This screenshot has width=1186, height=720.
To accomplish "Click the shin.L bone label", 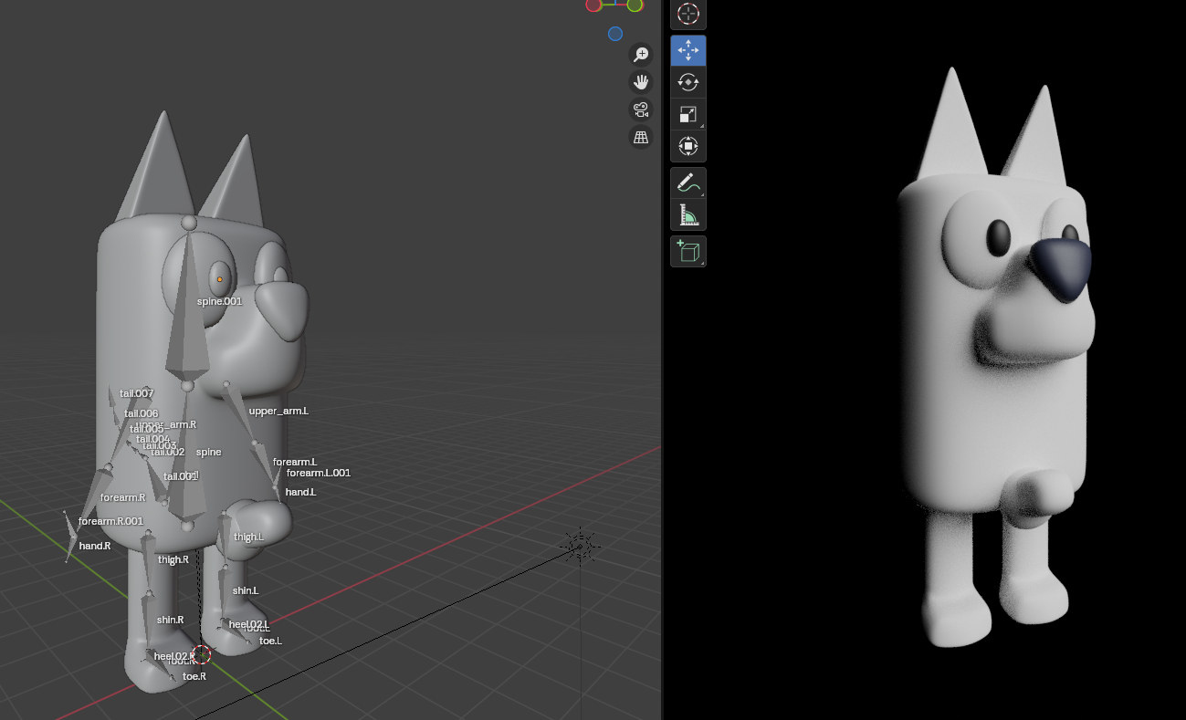I will (x=246, y=590).
